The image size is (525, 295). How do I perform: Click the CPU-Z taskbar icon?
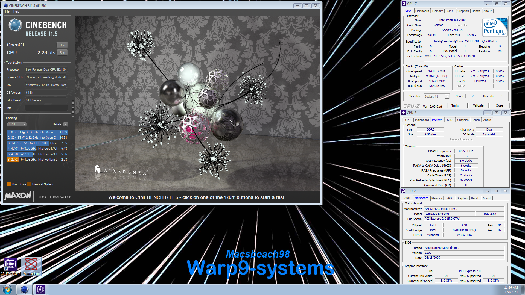[40, 290]
